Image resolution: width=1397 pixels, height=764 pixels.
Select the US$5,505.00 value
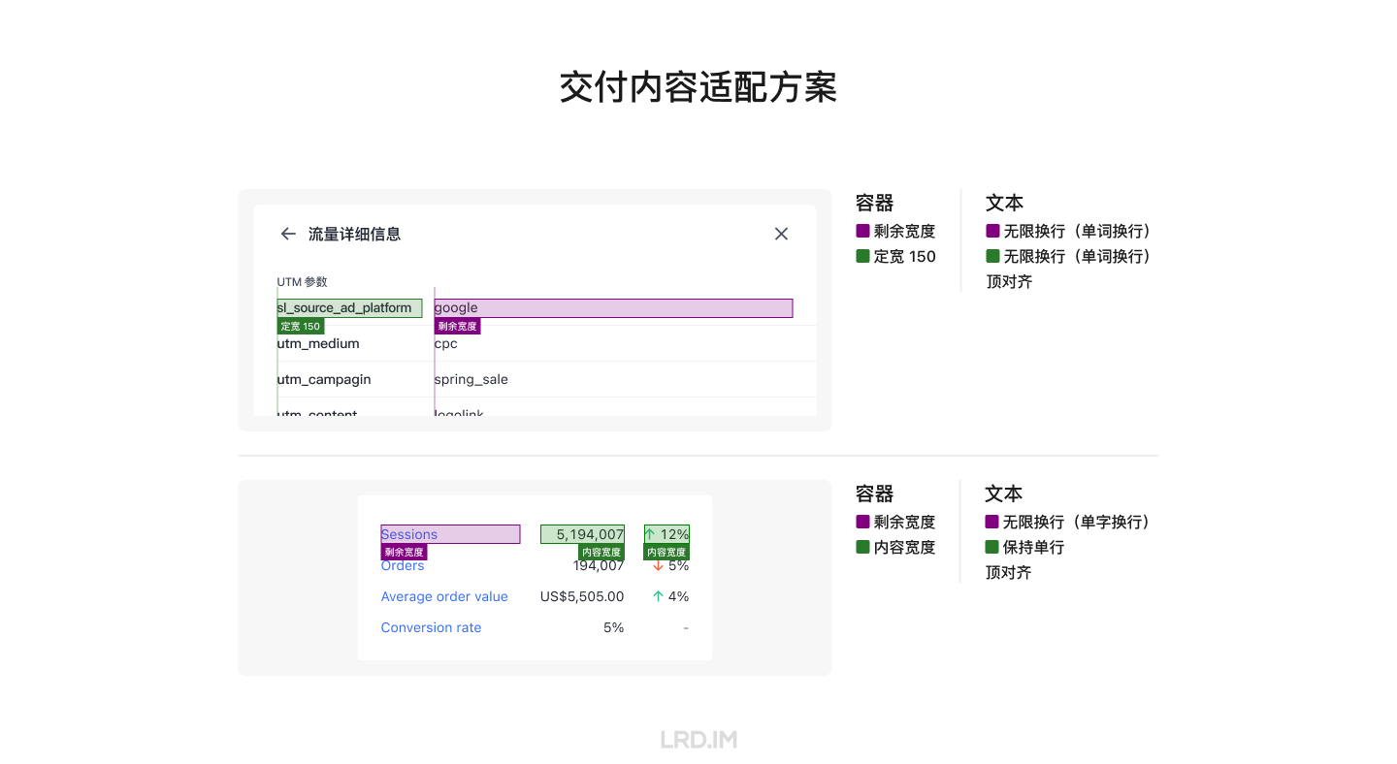(x=582, y=596)
